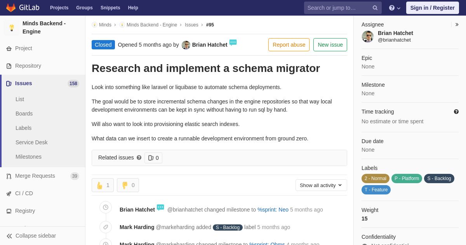This screenshot has width=466, height=245.
Task: Open the Groups menu
Action: coord(84,8)
